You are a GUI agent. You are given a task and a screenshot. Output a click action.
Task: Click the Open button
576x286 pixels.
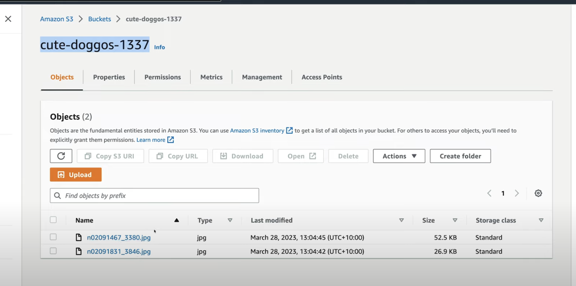click(x=301, y=156)
